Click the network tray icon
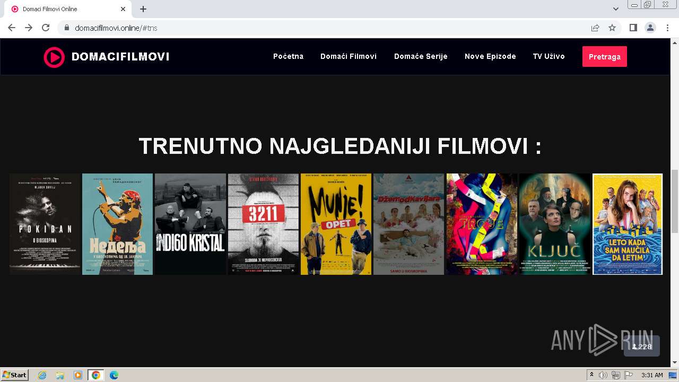Viewport: 679px width, 382px height. (x=616, y=375)
